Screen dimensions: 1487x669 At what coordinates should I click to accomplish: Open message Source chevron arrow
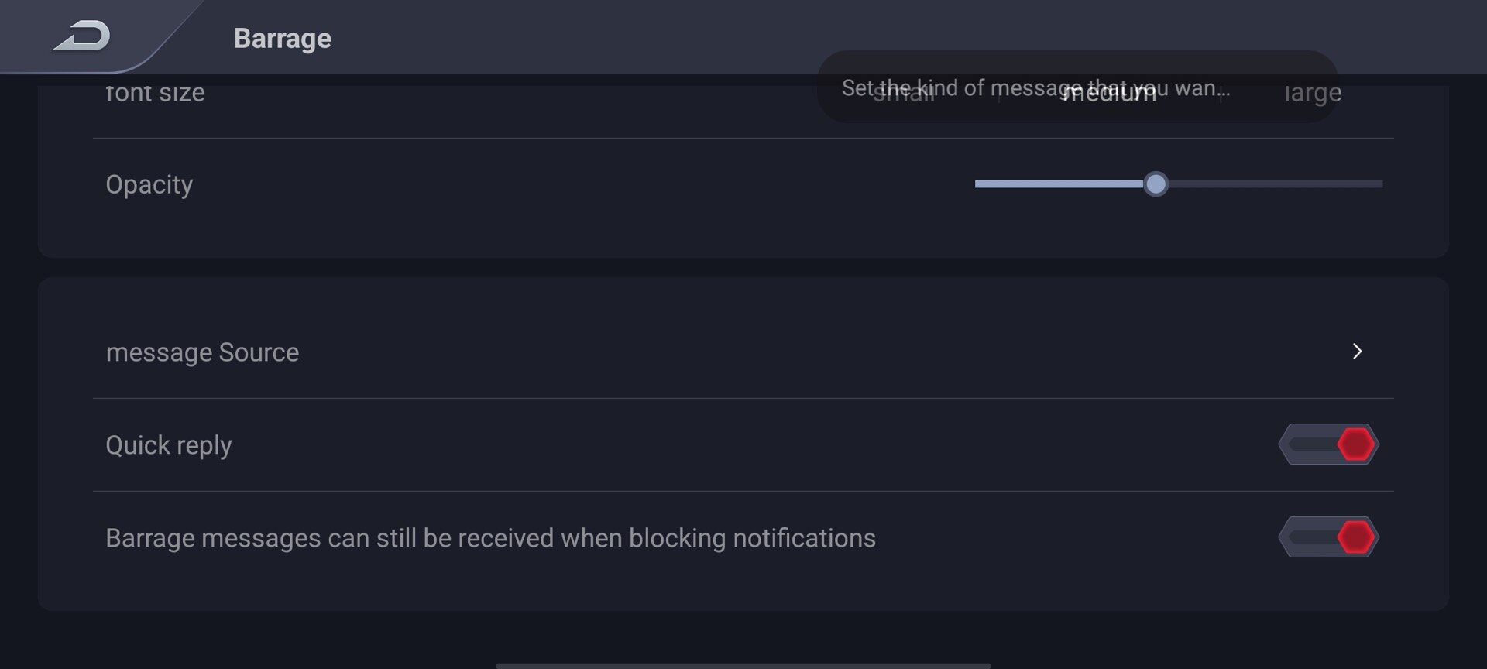[x=1357, y=352]
